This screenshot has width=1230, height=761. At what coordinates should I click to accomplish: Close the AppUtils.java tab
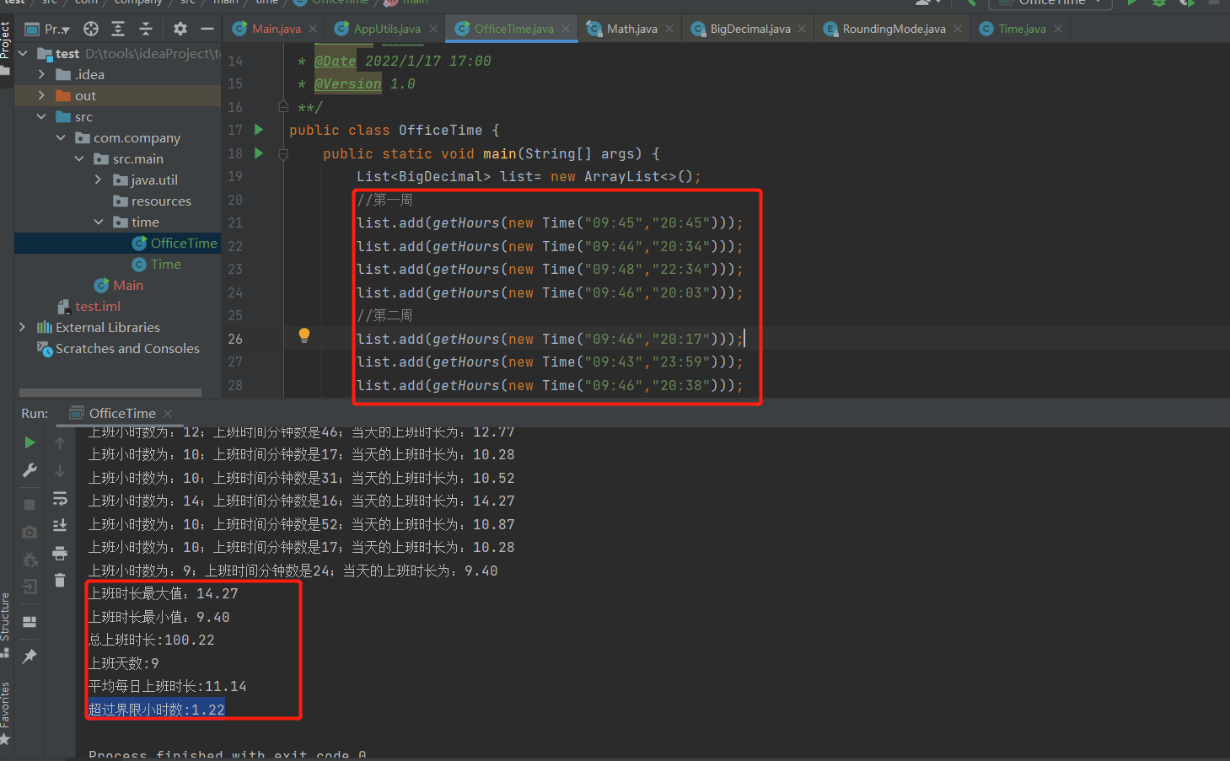[433, 29]
